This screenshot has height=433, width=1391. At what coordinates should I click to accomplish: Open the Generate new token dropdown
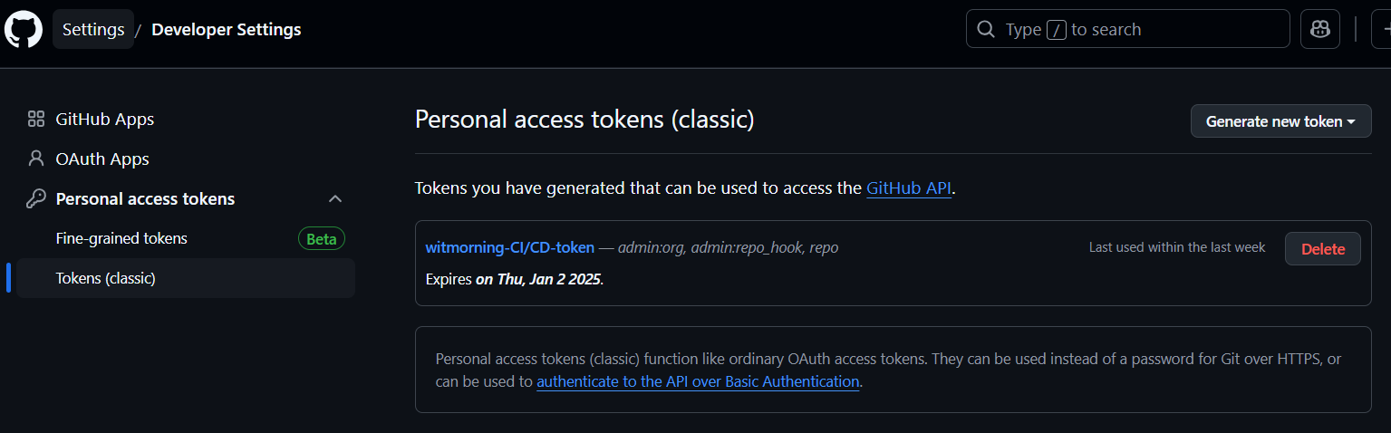(1280, 121)
